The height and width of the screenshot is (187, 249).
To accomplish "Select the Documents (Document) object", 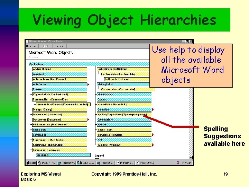I will pyautogui.click(x=59, y=119).
